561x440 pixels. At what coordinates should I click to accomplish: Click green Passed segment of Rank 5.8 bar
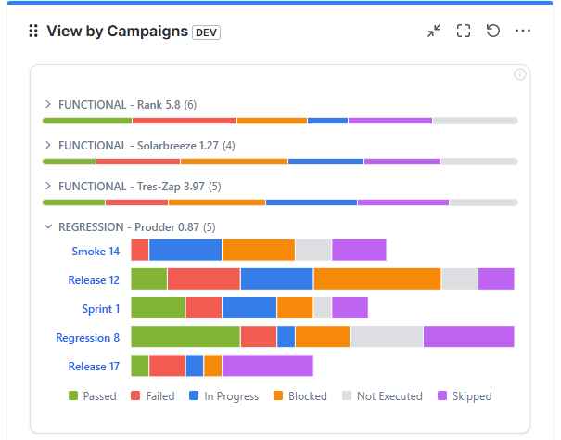[87, 121]
